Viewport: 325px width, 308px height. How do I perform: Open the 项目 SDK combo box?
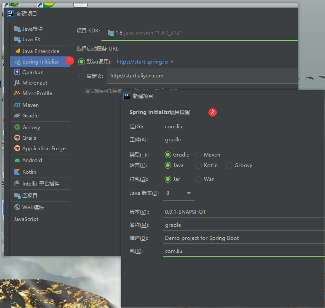[200, 33]
